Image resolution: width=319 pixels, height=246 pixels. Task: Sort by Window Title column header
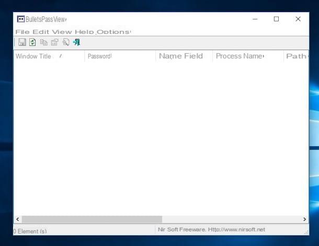[x=49, y=56]
